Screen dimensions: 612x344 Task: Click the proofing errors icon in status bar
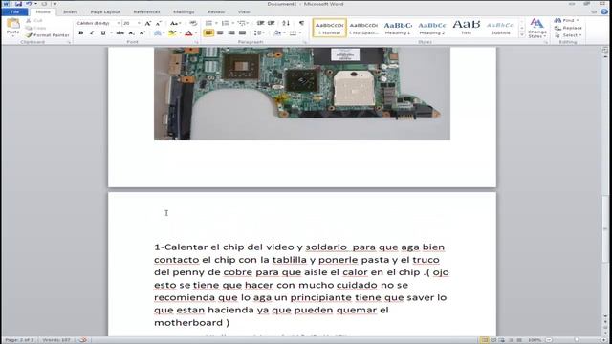82,340
